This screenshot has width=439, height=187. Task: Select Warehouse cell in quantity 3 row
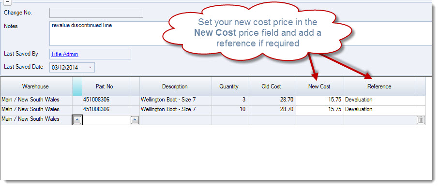click(x=36, y=100)
